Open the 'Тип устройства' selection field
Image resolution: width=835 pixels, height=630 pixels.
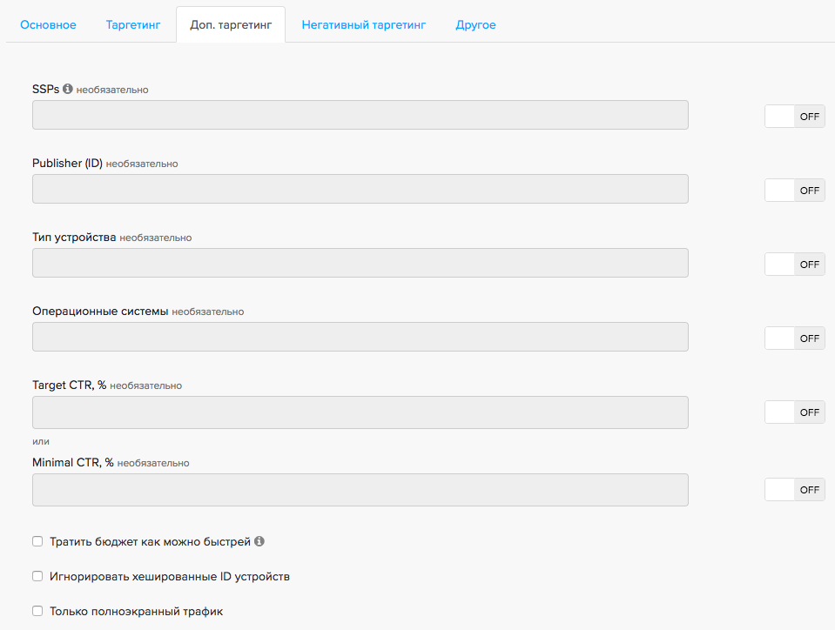(x=360, y=263)
